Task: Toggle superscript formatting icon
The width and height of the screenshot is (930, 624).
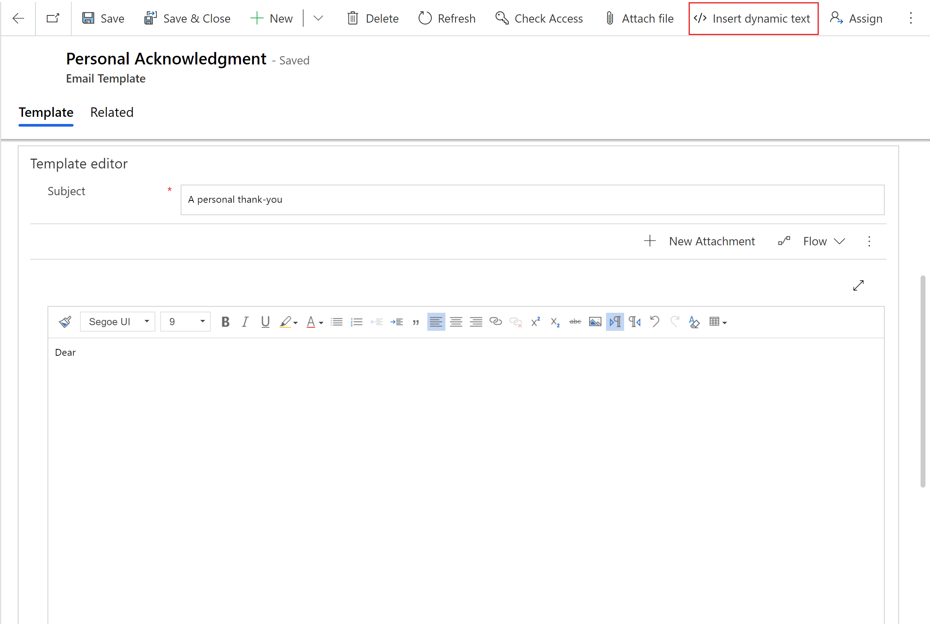Action: [536, 322]
